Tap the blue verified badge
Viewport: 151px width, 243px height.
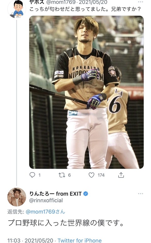[x=86, y=194]
